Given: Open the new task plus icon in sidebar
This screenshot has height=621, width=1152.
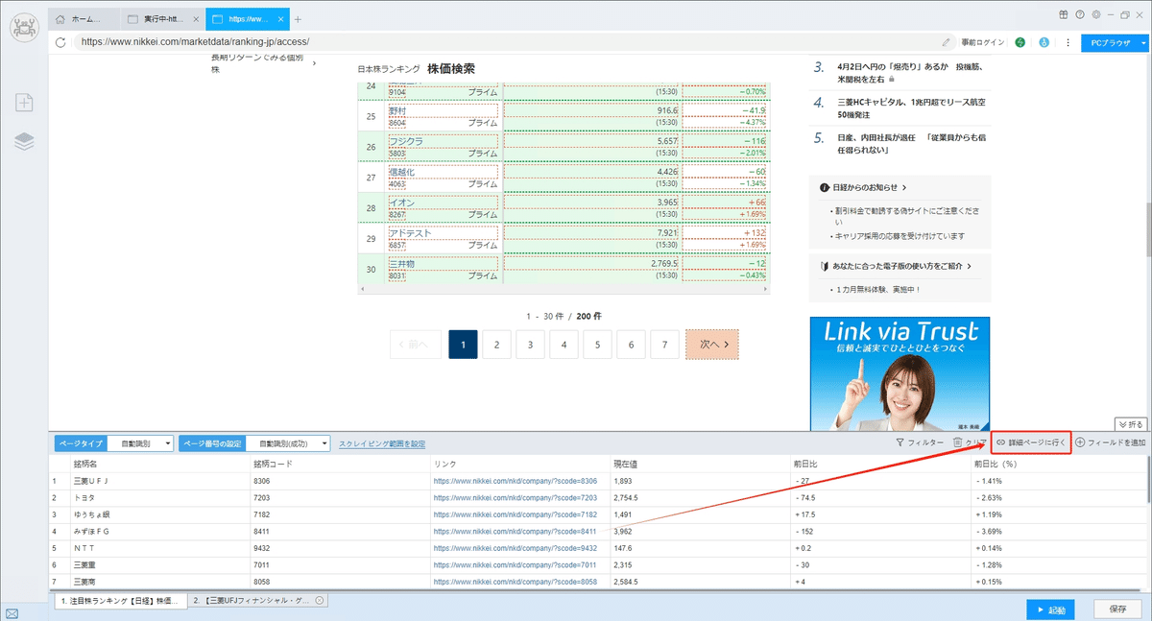Looking at the screenshot, I should (x=24, y=102).
